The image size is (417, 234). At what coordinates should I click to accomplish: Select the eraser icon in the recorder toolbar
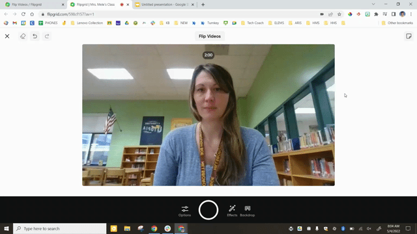pos(23,36)
